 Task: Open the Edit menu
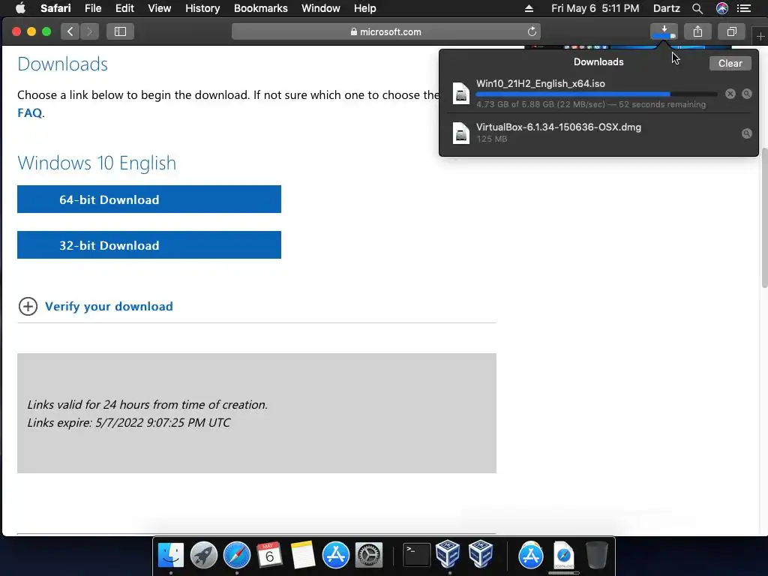point(125,8)
